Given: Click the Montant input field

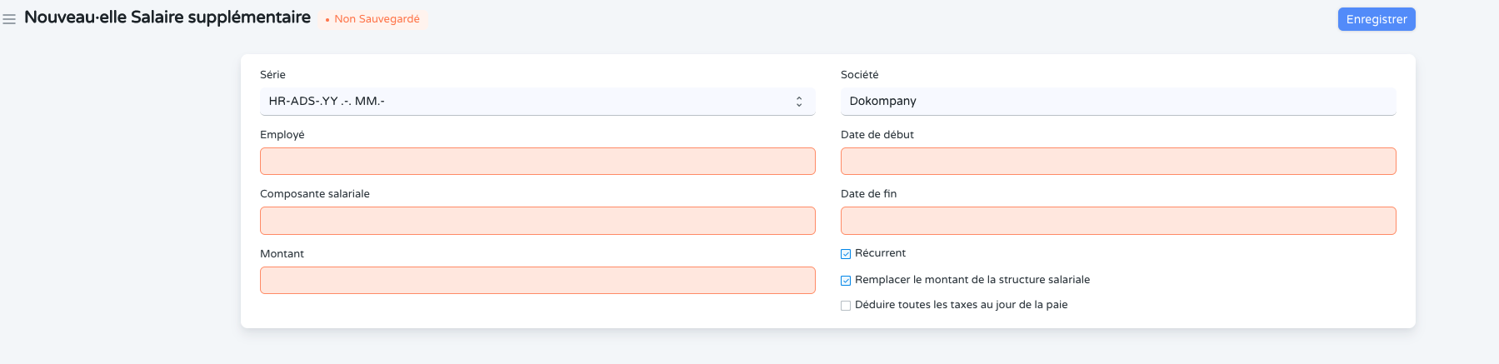Looking at the screenshot, I should point(537,281).
